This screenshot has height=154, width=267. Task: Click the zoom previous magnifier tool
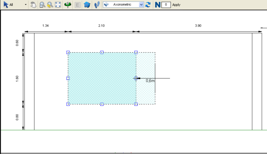[x=50, y=4]
